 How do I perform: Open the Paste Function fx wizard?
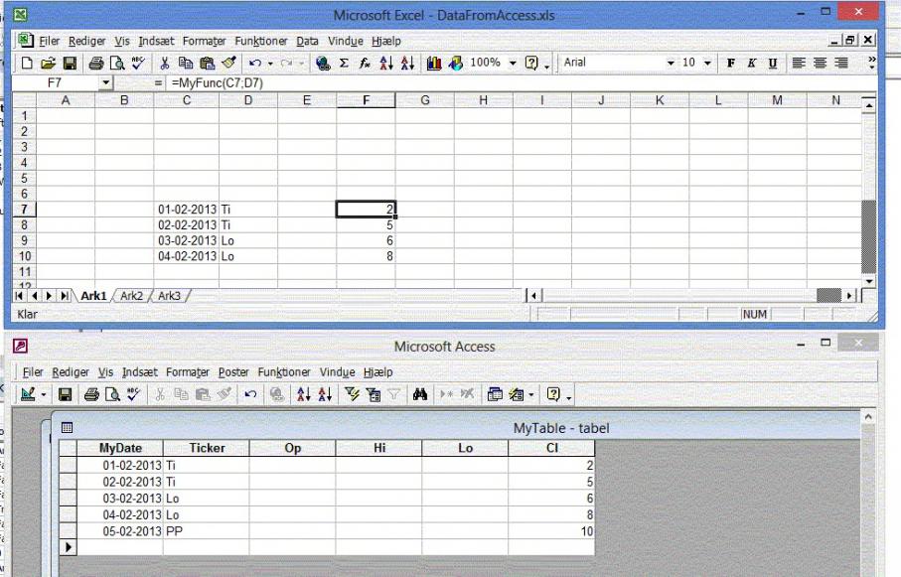[x=365, y=64]
